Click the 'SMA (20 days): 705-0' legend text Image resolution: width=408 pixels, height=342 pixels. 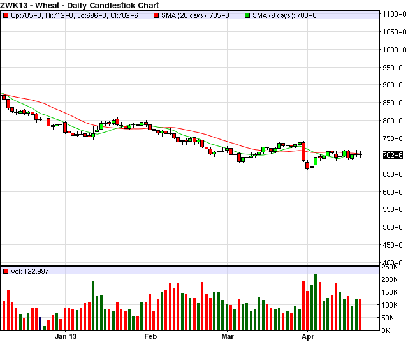195,15
